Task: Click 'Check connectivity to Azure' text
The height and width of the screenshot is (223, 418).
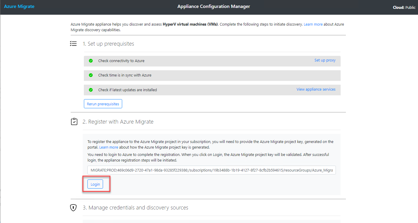Action: point(121,61)
